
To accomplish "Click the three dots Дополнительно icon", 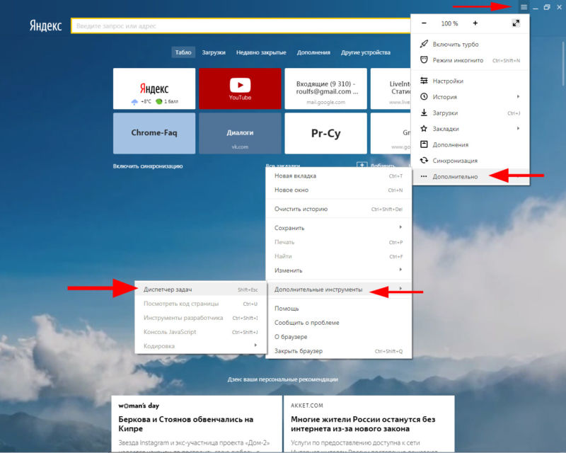I will pos(424,177).
